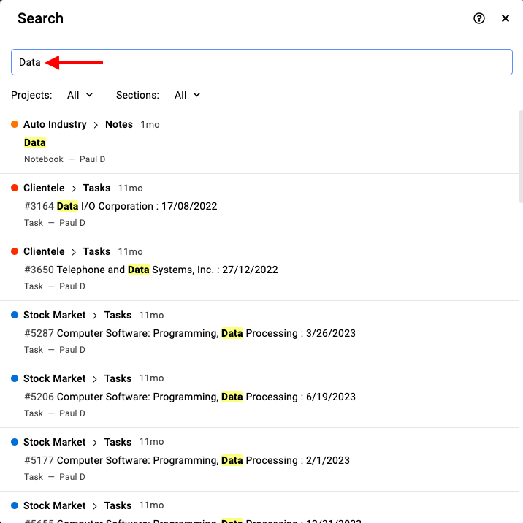Click the Notes section label
Image resolution: width=523 pixels, height=523 pixels.
(119, 124)
